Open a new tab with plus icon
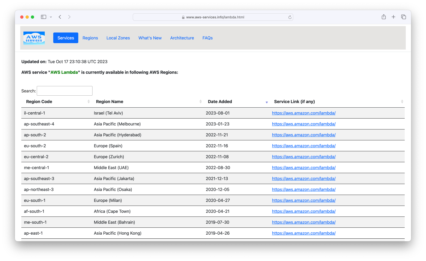Viewport: 426px width, 261px height. pos(393,17)
